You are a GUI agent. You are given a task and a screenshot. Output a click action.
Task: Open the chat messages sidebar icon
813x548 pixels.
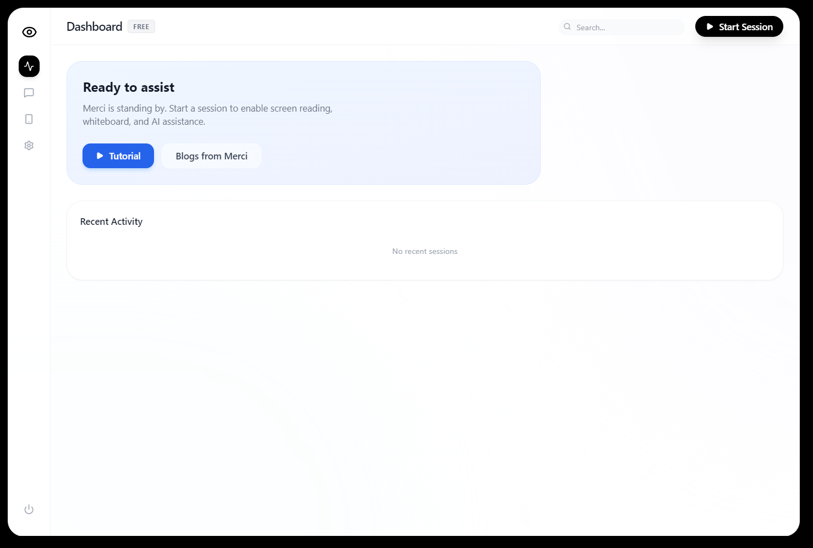point(29,93)
